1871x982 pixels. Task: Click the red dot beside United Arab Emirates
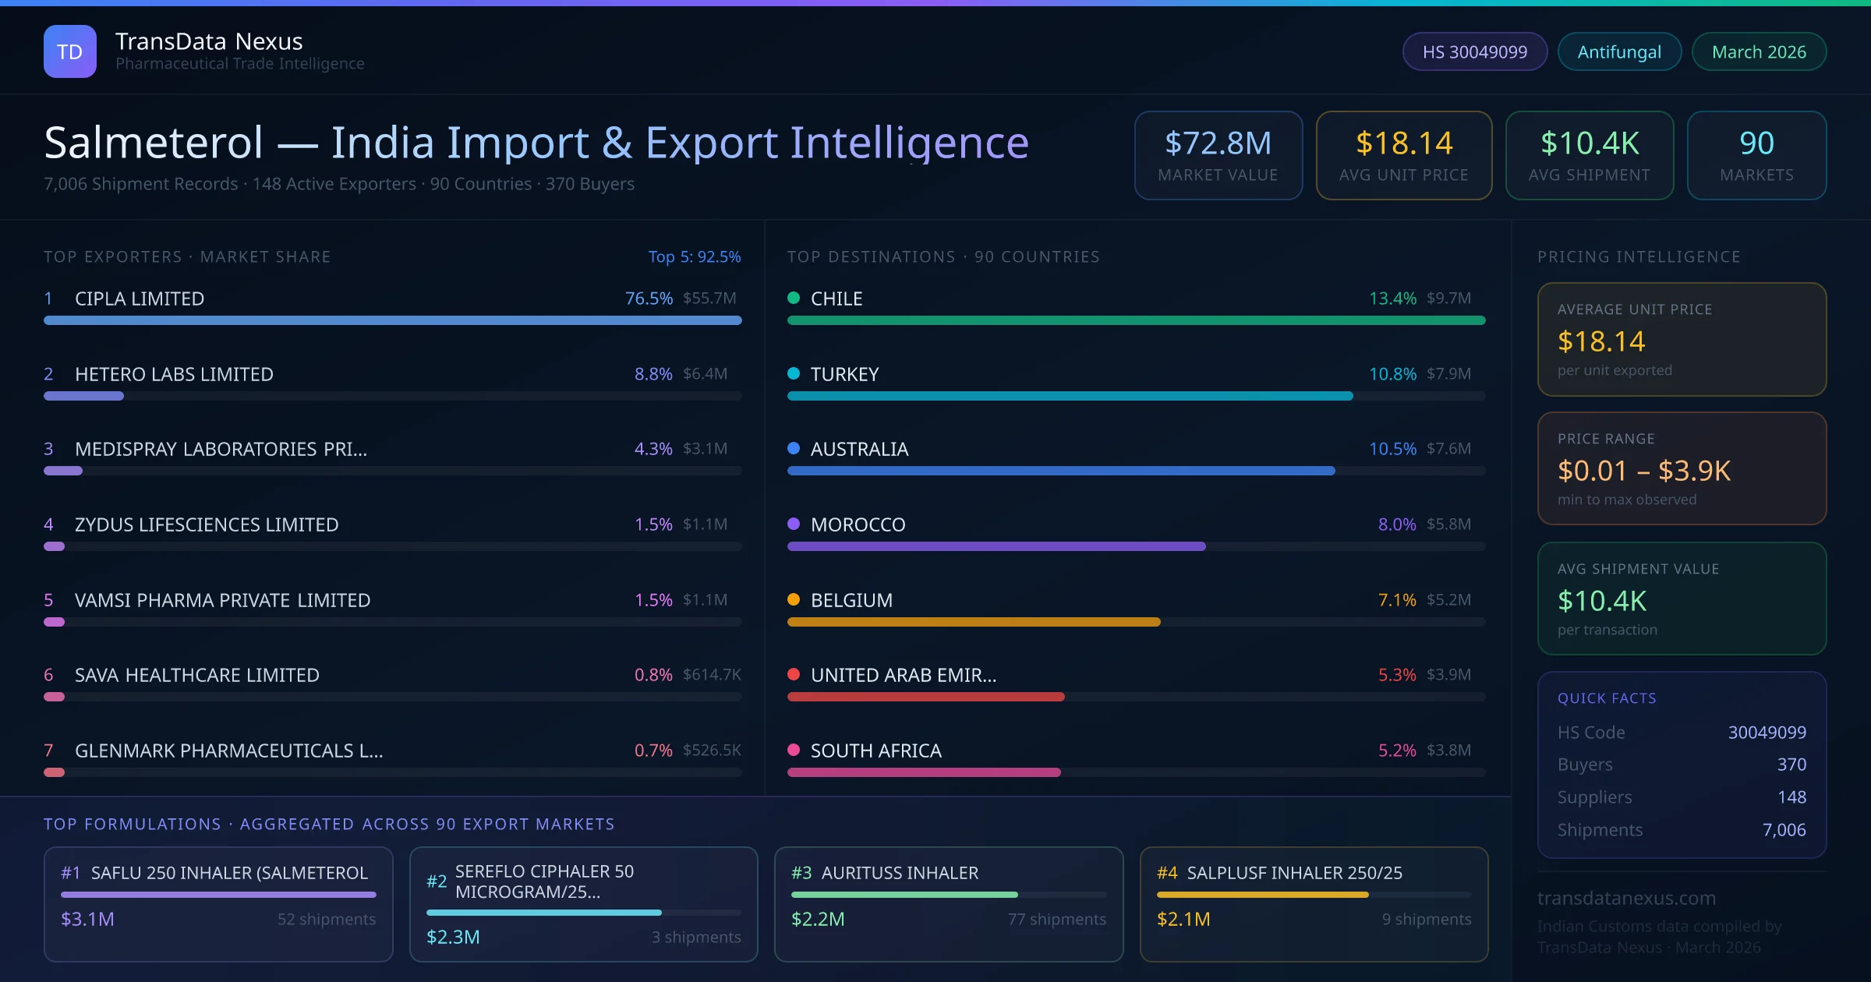click(794, 674)
